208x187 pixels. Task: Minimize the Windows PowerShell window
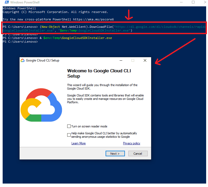click(181, 2)
